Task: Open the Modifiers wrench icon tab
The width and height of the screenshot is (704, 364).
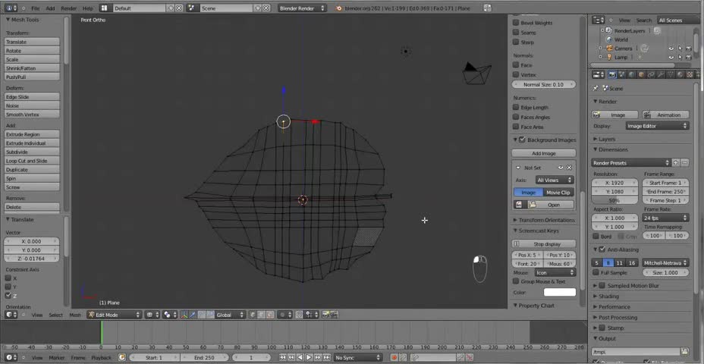Action: (661, 74)
